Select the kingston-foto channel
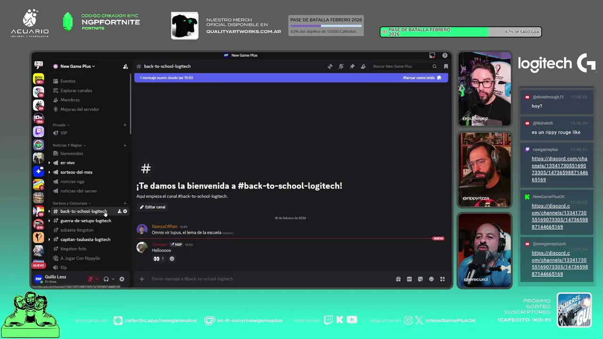This screenshot has height=339, width=603. tap(90, 249)
